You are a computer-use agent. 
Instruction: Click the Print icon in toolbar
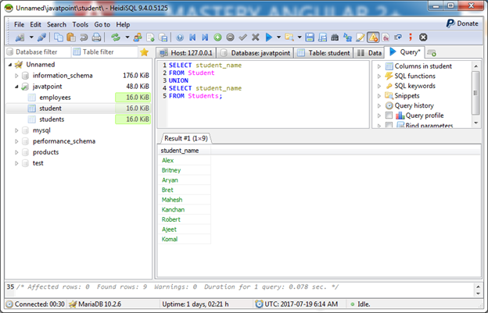96,37
